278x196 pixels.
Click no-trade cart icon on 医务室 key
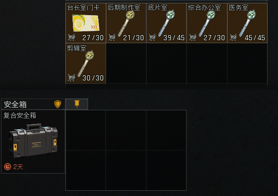pos(233,37)
